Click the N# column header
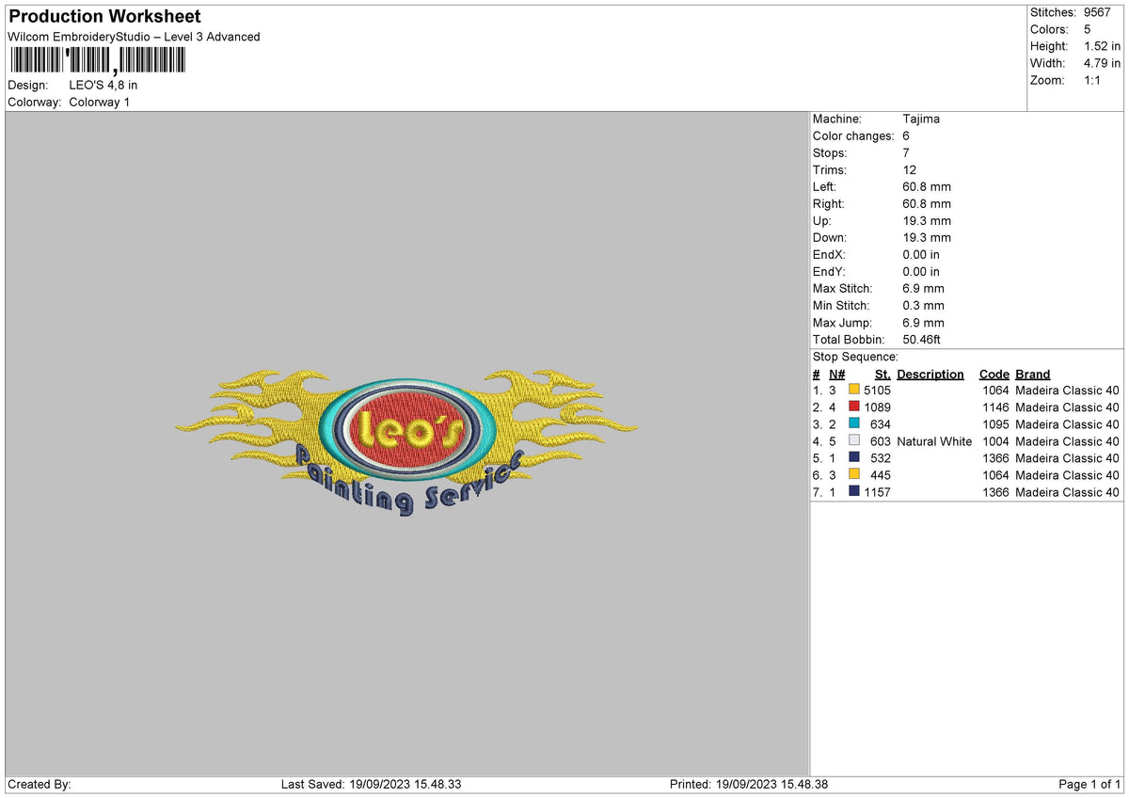The image size is (1129, 798). (x=836, y=374)
